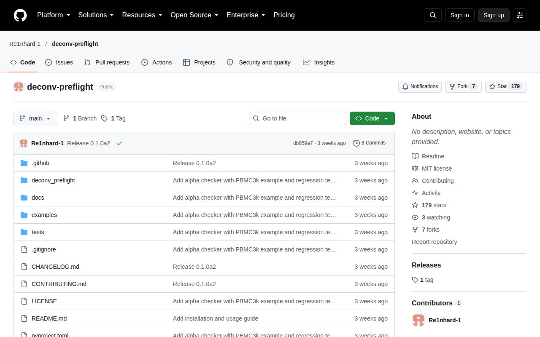Screen dimensions: 540x337
Task: Click the repository owner avatar beside deconv-preflight title
Action: click(x=19, y=87)
